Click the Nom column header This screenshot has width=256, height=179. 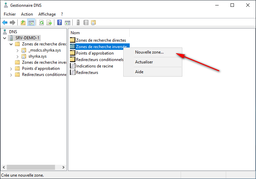[x=75, y=33]
